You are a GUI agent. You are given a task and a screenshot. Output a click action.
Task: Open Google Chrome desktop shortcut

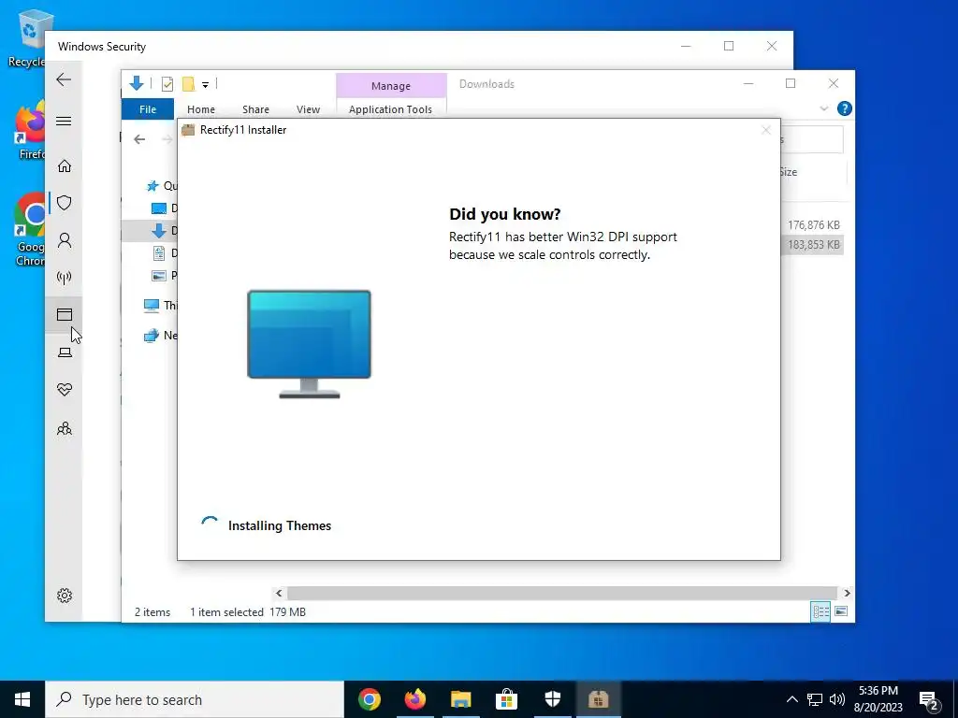pyautogui.click(x=29, y=229)
